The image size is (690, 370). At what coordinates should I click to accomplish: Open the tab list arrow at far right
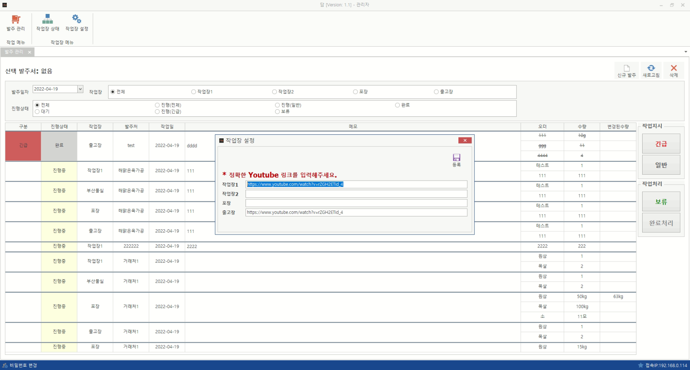tap(686, 52)
